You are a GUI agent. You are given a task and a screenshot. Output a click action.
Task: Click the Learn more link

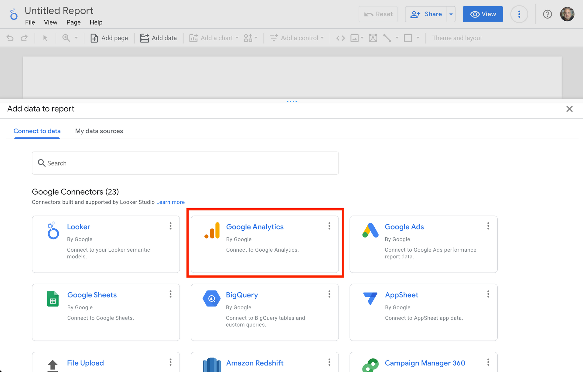[170, 202]
